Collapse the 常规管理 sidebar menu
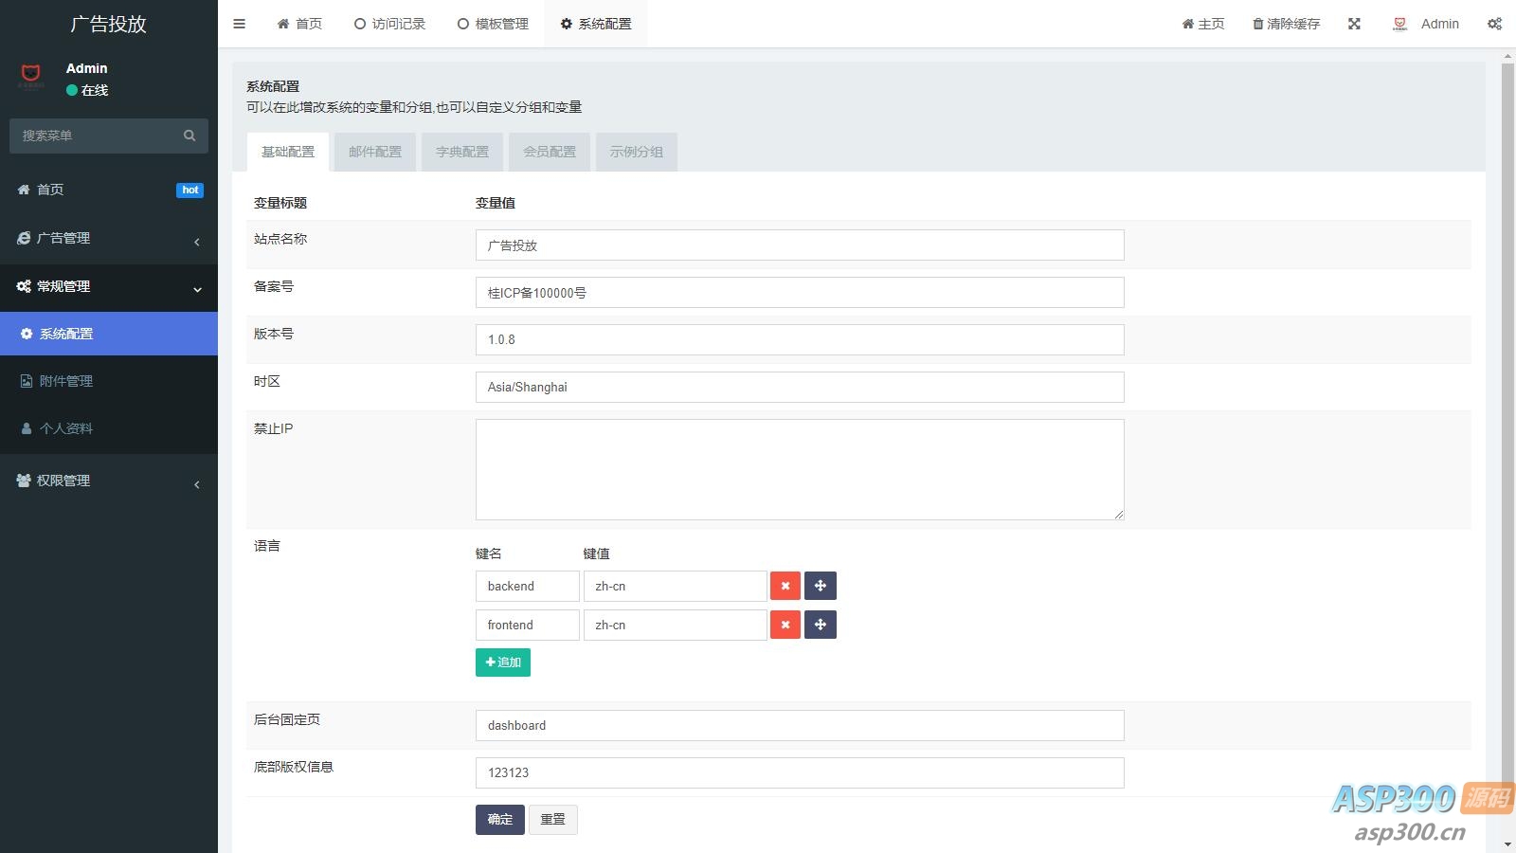 (108, 287)
